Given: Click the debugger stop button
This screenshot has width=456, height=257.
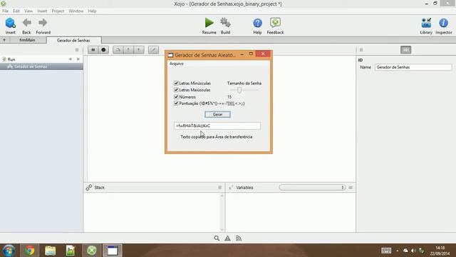Looking at the screenshot, I should 103,50.
